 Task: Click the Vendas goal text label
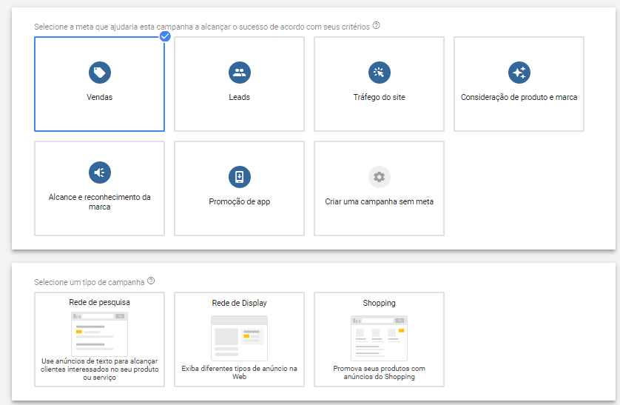coord(99,97)
